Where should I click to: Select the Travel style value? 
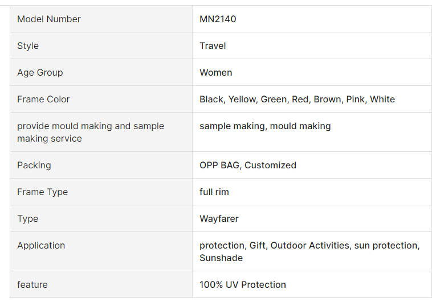(x=213, y=46)
